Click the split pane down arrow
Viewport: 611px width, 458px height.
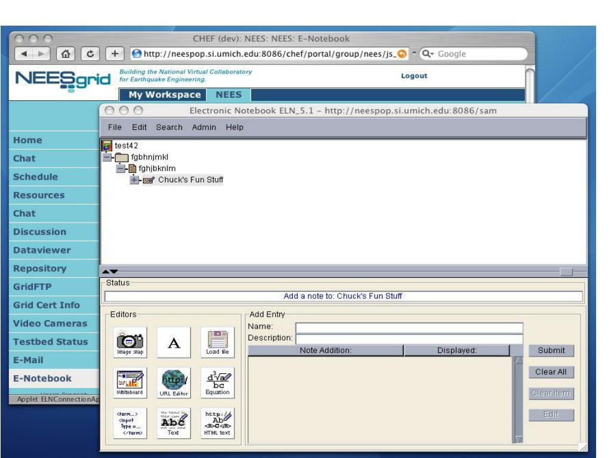pyautogui.click(x=114, y=271)
